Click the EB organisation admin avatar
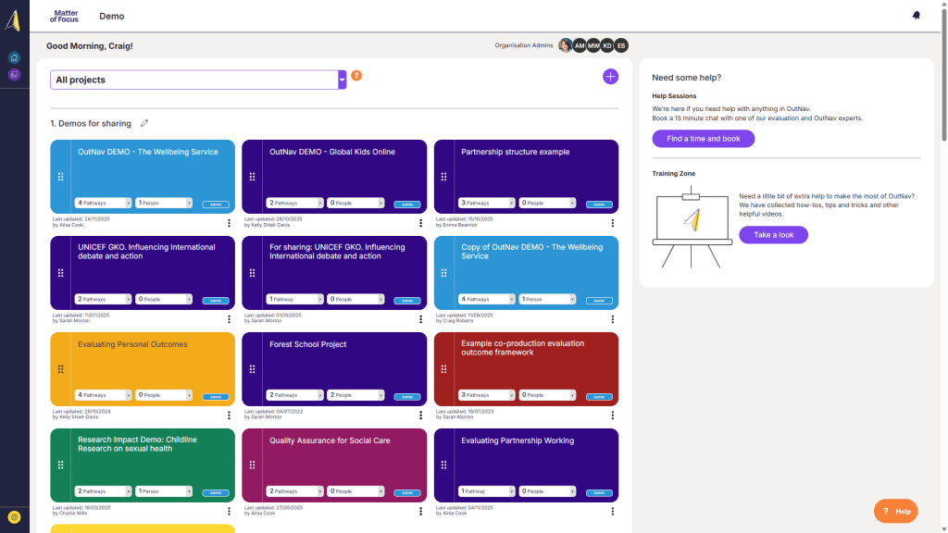This screenshot has height=533, width=948. pyautogui.click(x=621, y=45)
